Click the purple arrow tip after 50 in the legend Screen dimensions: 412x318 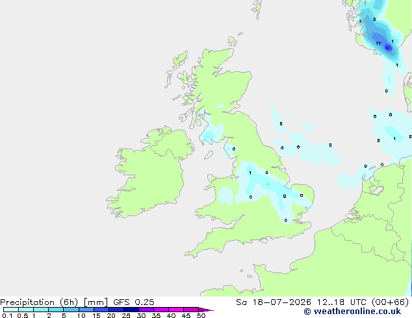tap(206, 310)
